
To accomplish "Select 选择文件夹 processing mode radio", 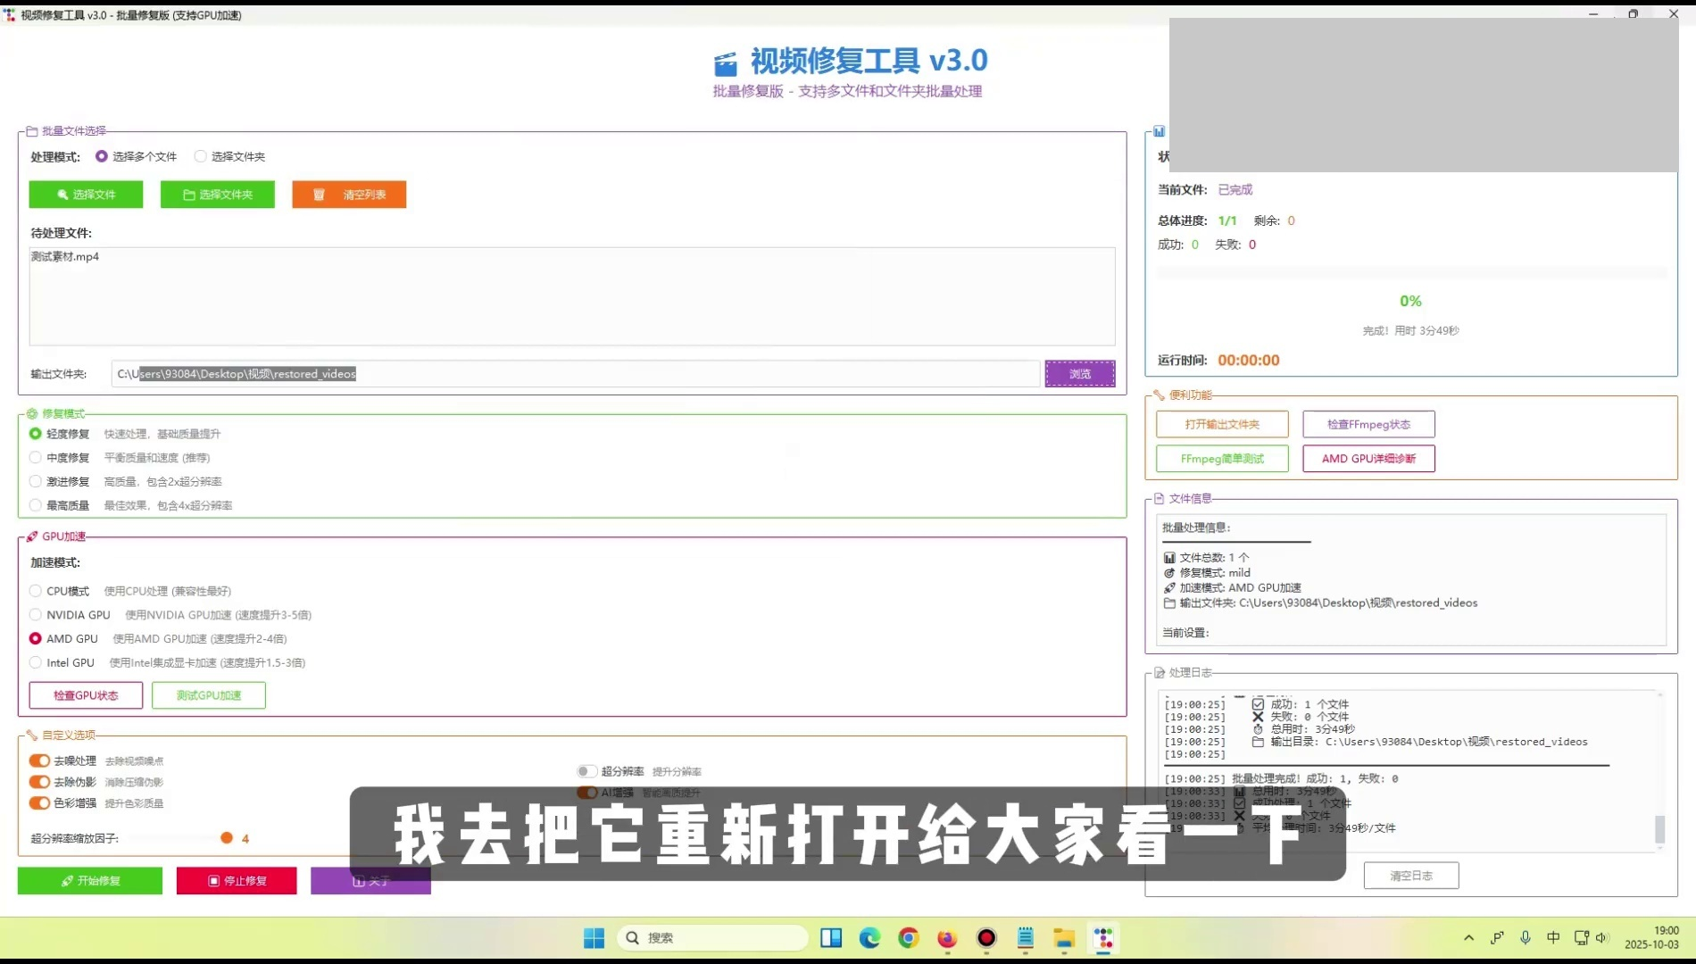I will click(x=201, y=157).
